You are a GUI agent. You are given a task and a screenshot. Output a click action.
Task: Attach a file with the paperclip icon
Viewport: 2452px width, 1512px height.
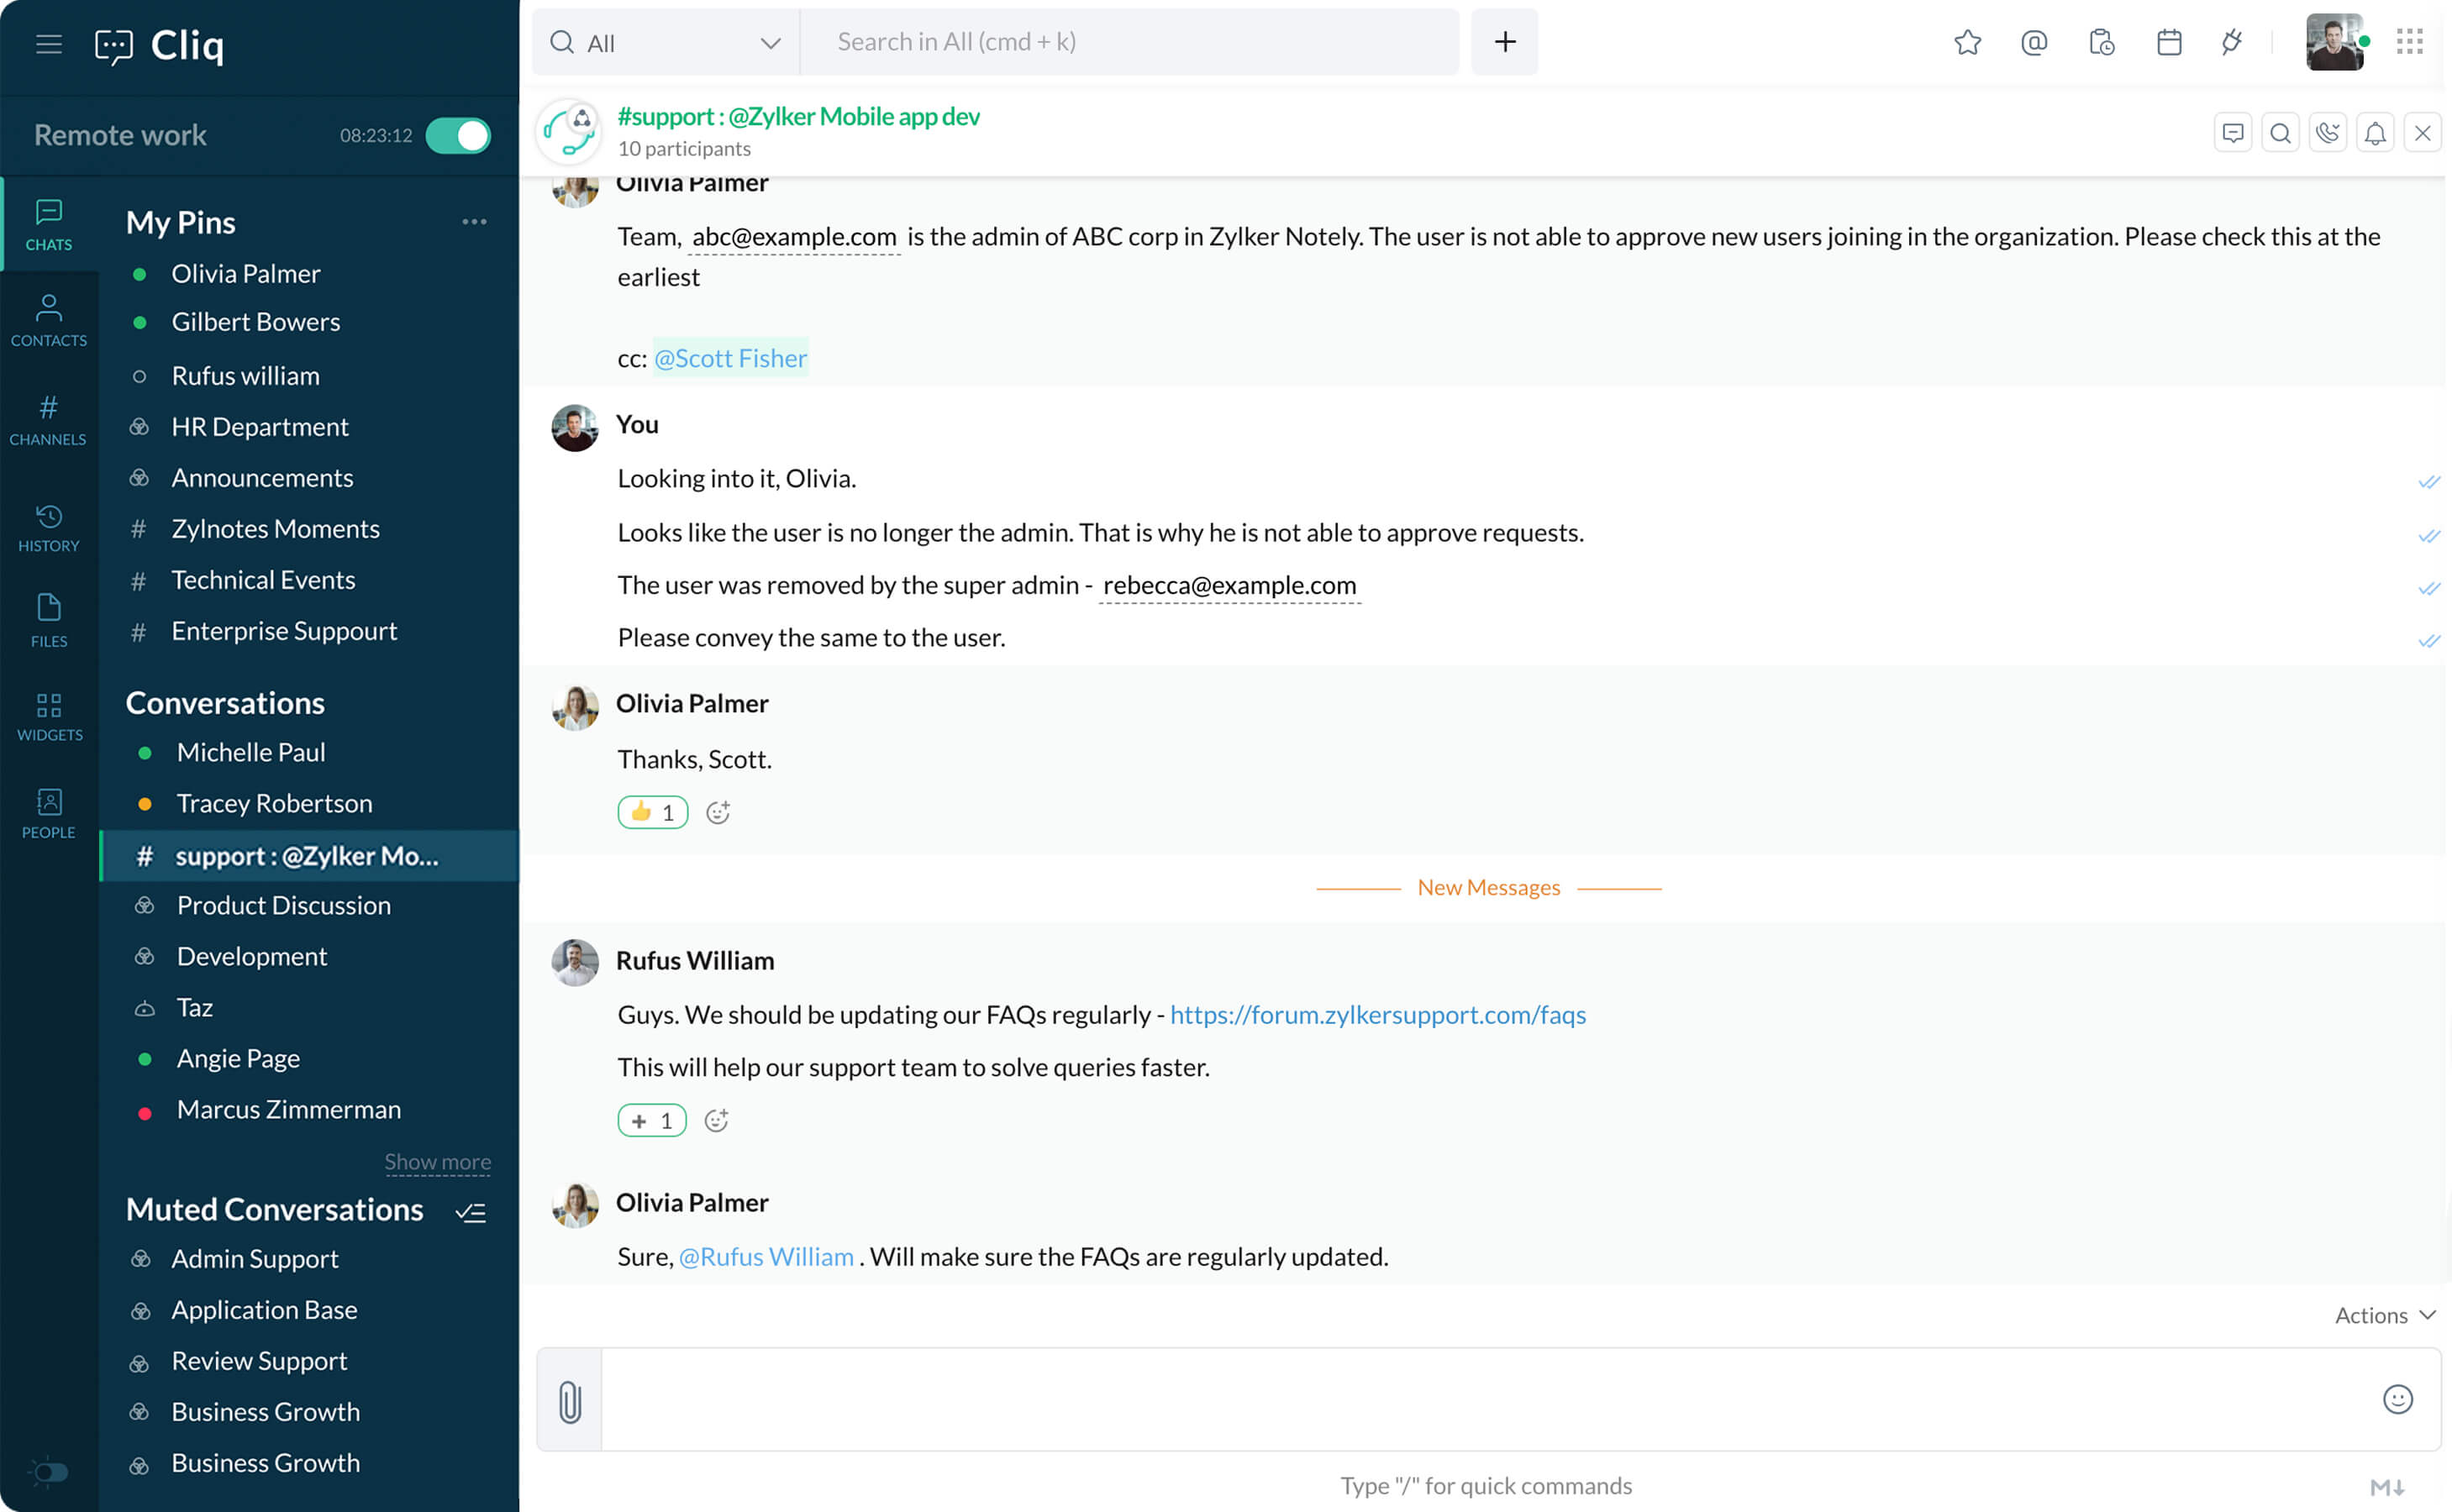click(x=569, y=1401)
